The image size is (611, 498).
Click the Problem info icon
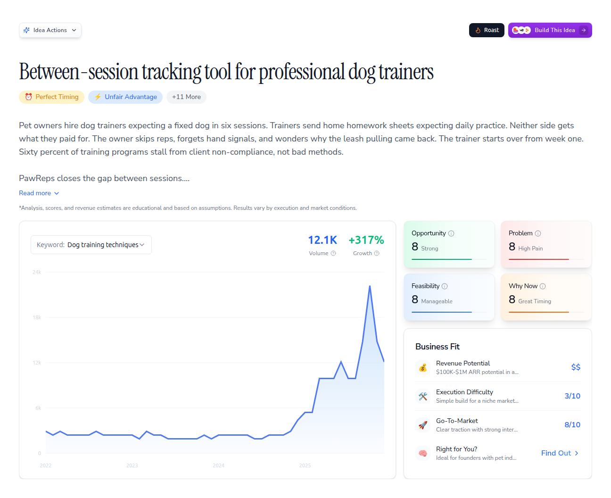[538, 233]
